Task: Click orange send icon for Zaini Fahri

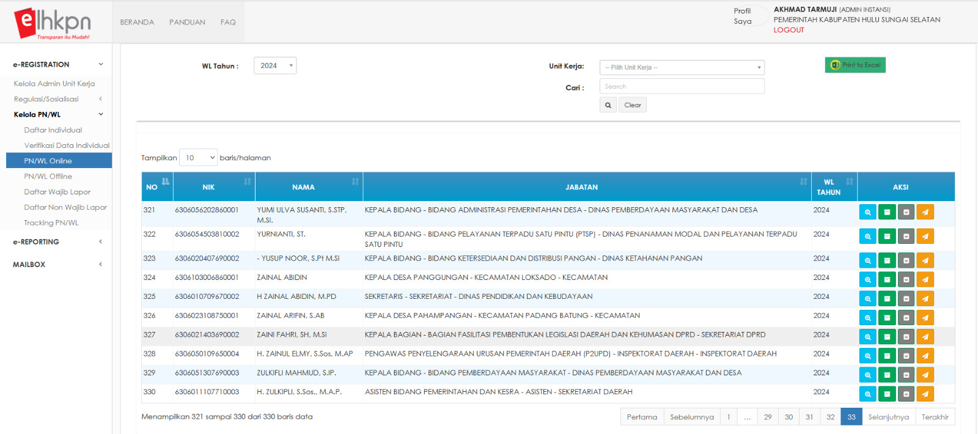Action: click(x=925, y=337)
